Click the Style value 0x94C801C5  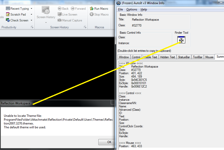(139, 80)
